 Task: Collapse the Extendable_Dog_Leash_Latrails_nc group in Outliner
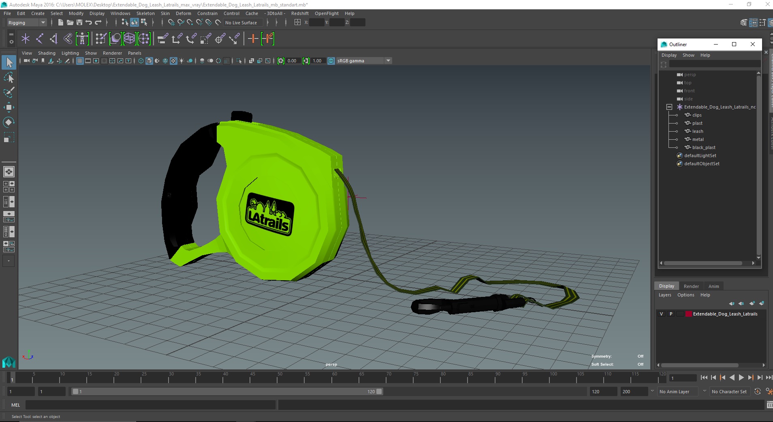pyautogui.click(x=669, y=107)
